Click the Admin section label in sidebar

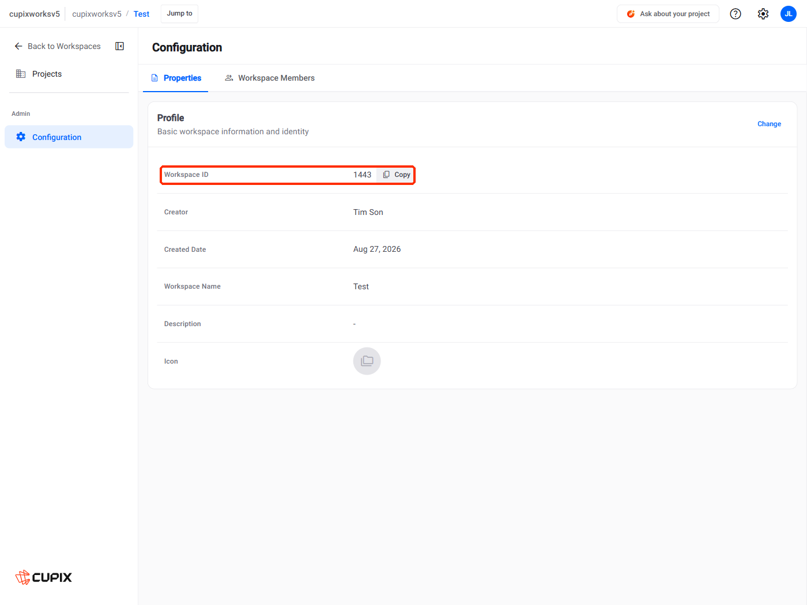(x=21, y=114)
